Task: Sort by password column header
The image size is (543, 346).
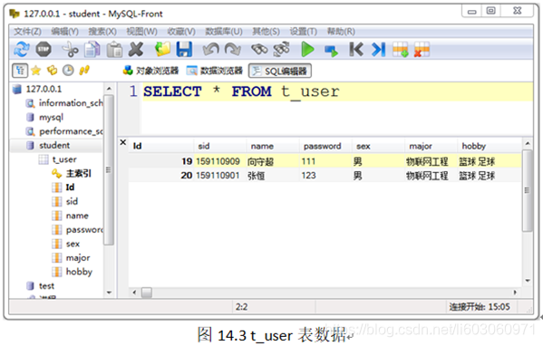Action: coord(325,146)
